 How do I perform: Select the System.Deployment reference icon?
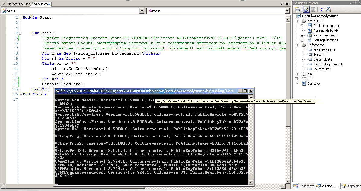[310, 64]
